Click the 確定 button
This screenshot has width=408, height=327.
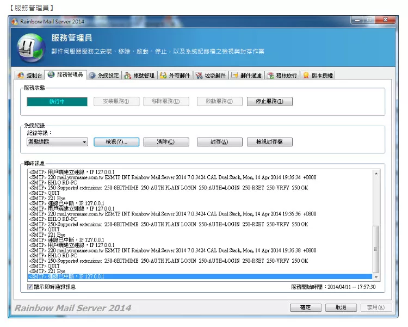point(305,307)
